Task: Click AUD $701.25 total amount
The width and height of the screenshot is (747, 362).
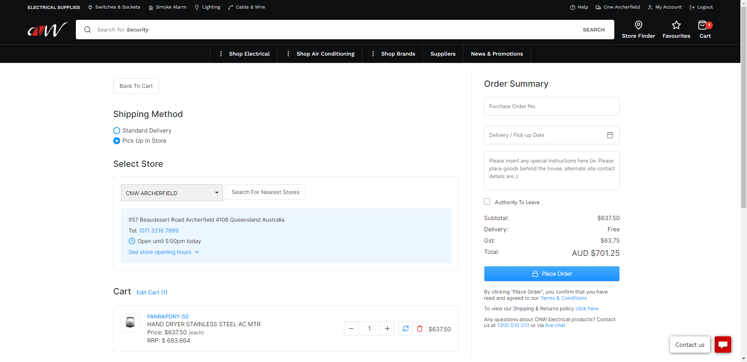Action: click(596, 253)
